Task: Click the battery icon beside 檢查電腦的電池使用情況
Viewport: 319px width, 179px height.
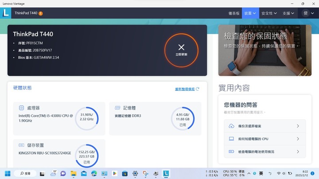Action: (231, 152)
